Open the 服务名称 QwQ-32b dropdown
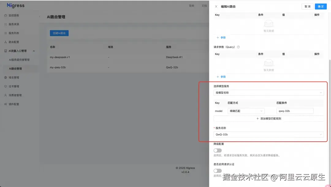 268,135
